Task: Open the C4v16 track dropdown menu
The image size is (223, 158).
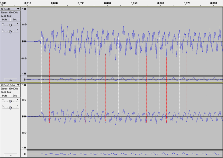Action: (x=18, y=9)
